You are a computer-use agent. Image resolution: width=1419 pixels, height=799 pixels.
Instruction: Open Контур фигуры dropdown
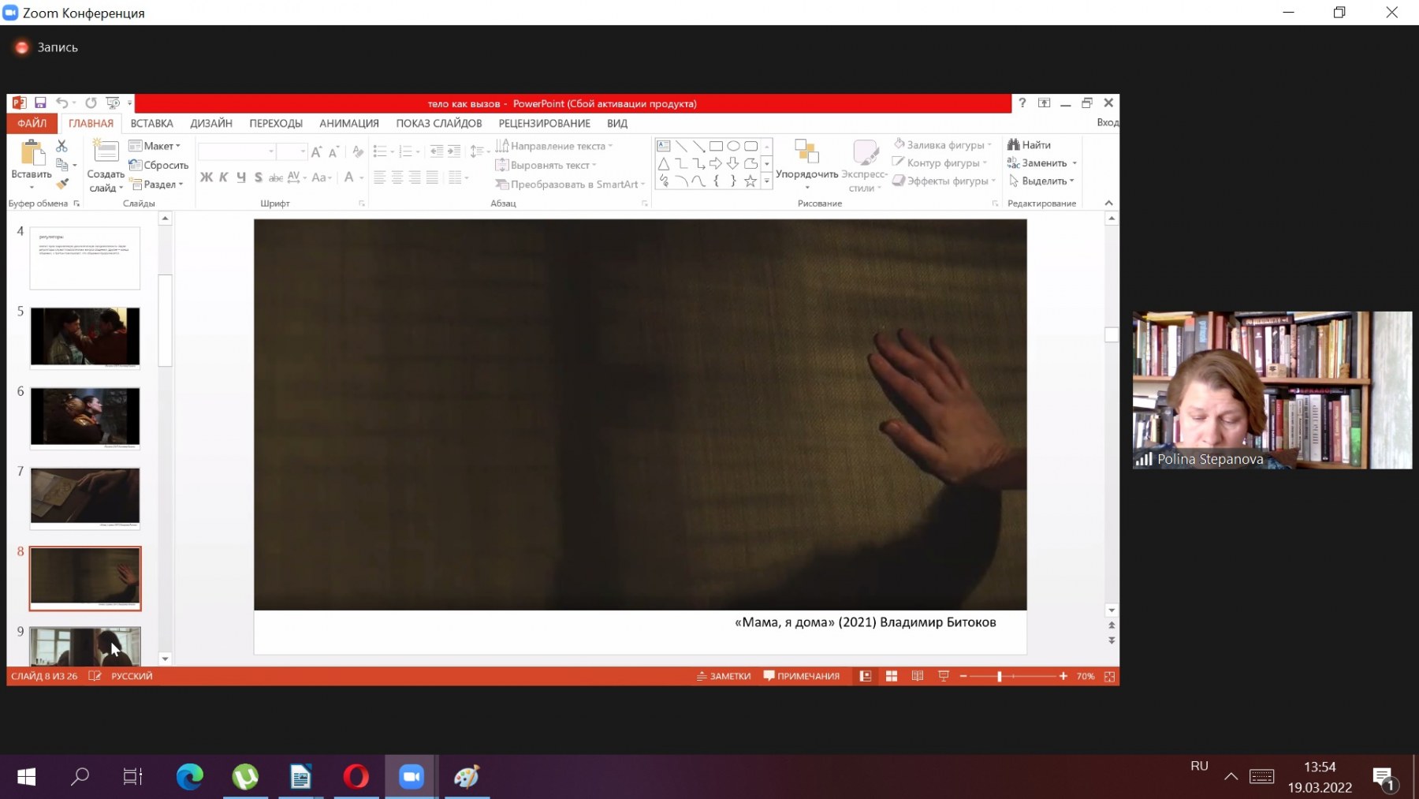click(940, 162)
